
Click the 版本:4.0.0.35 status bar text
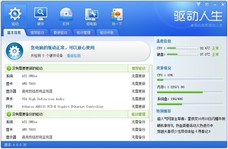coord(16,145)
